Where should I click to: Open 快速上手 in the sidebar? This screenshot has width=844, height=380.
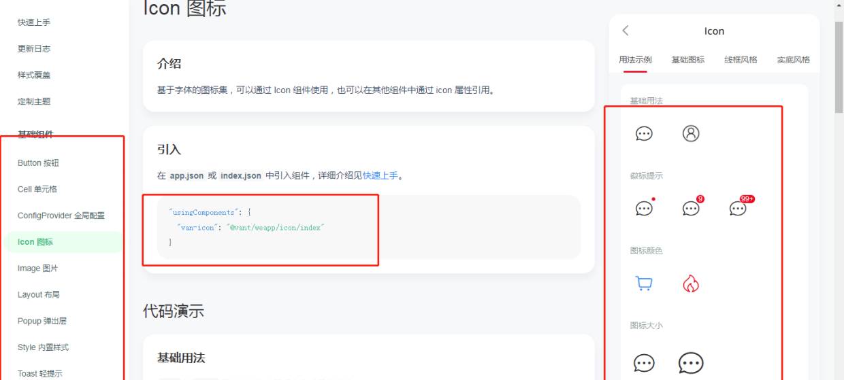(34, 22)
